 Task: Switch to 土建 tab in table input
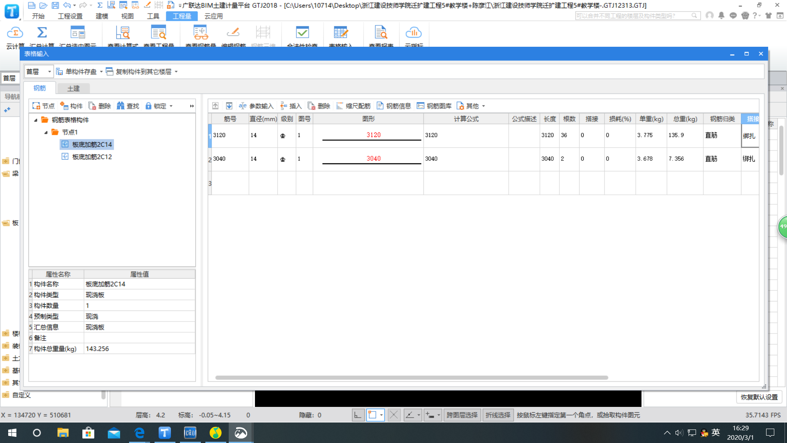coord(74,88)
